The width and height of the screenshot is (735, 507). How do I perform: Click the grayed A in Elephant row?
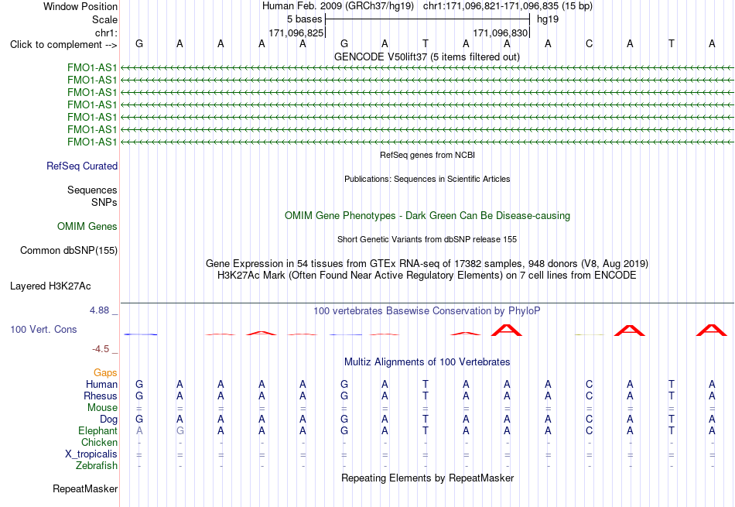[139, 430]
